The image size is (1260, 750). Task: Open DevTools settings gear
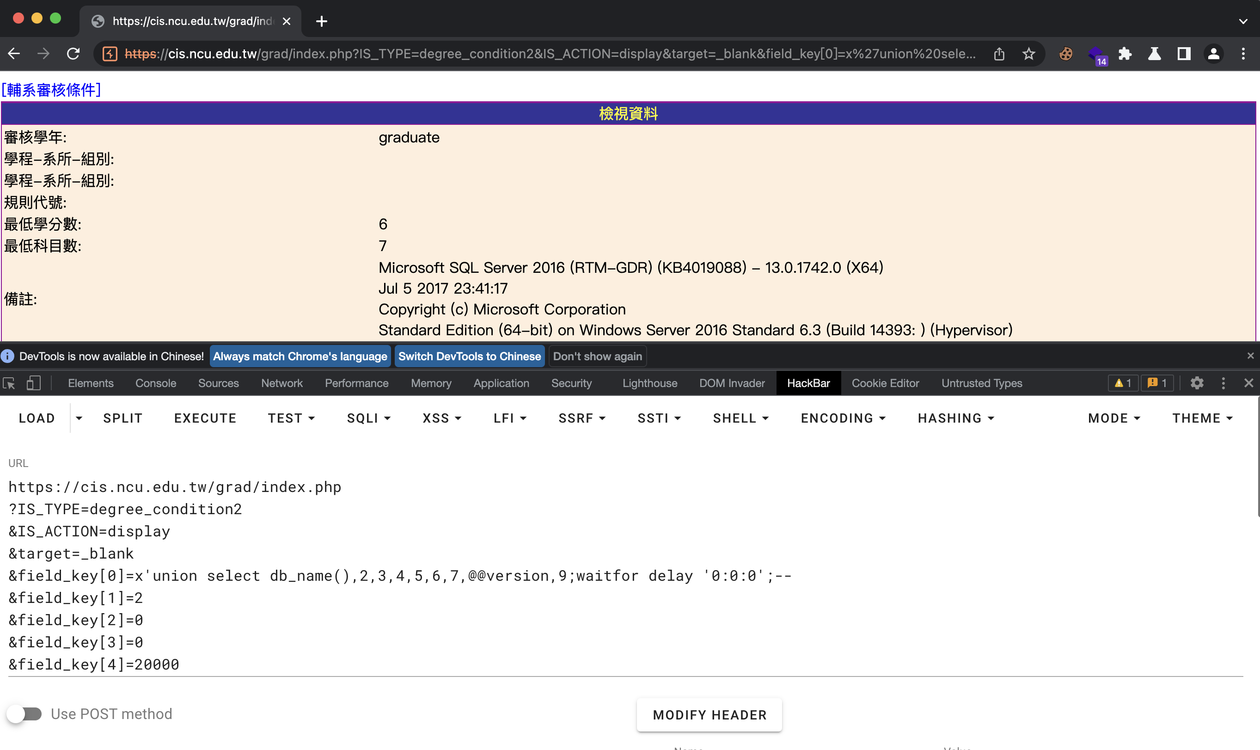tap(1196, 383)
